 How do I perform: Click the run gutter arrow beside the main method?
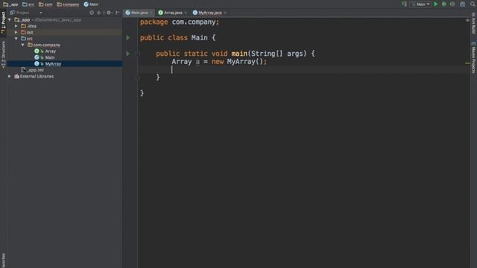click(127, 54)
